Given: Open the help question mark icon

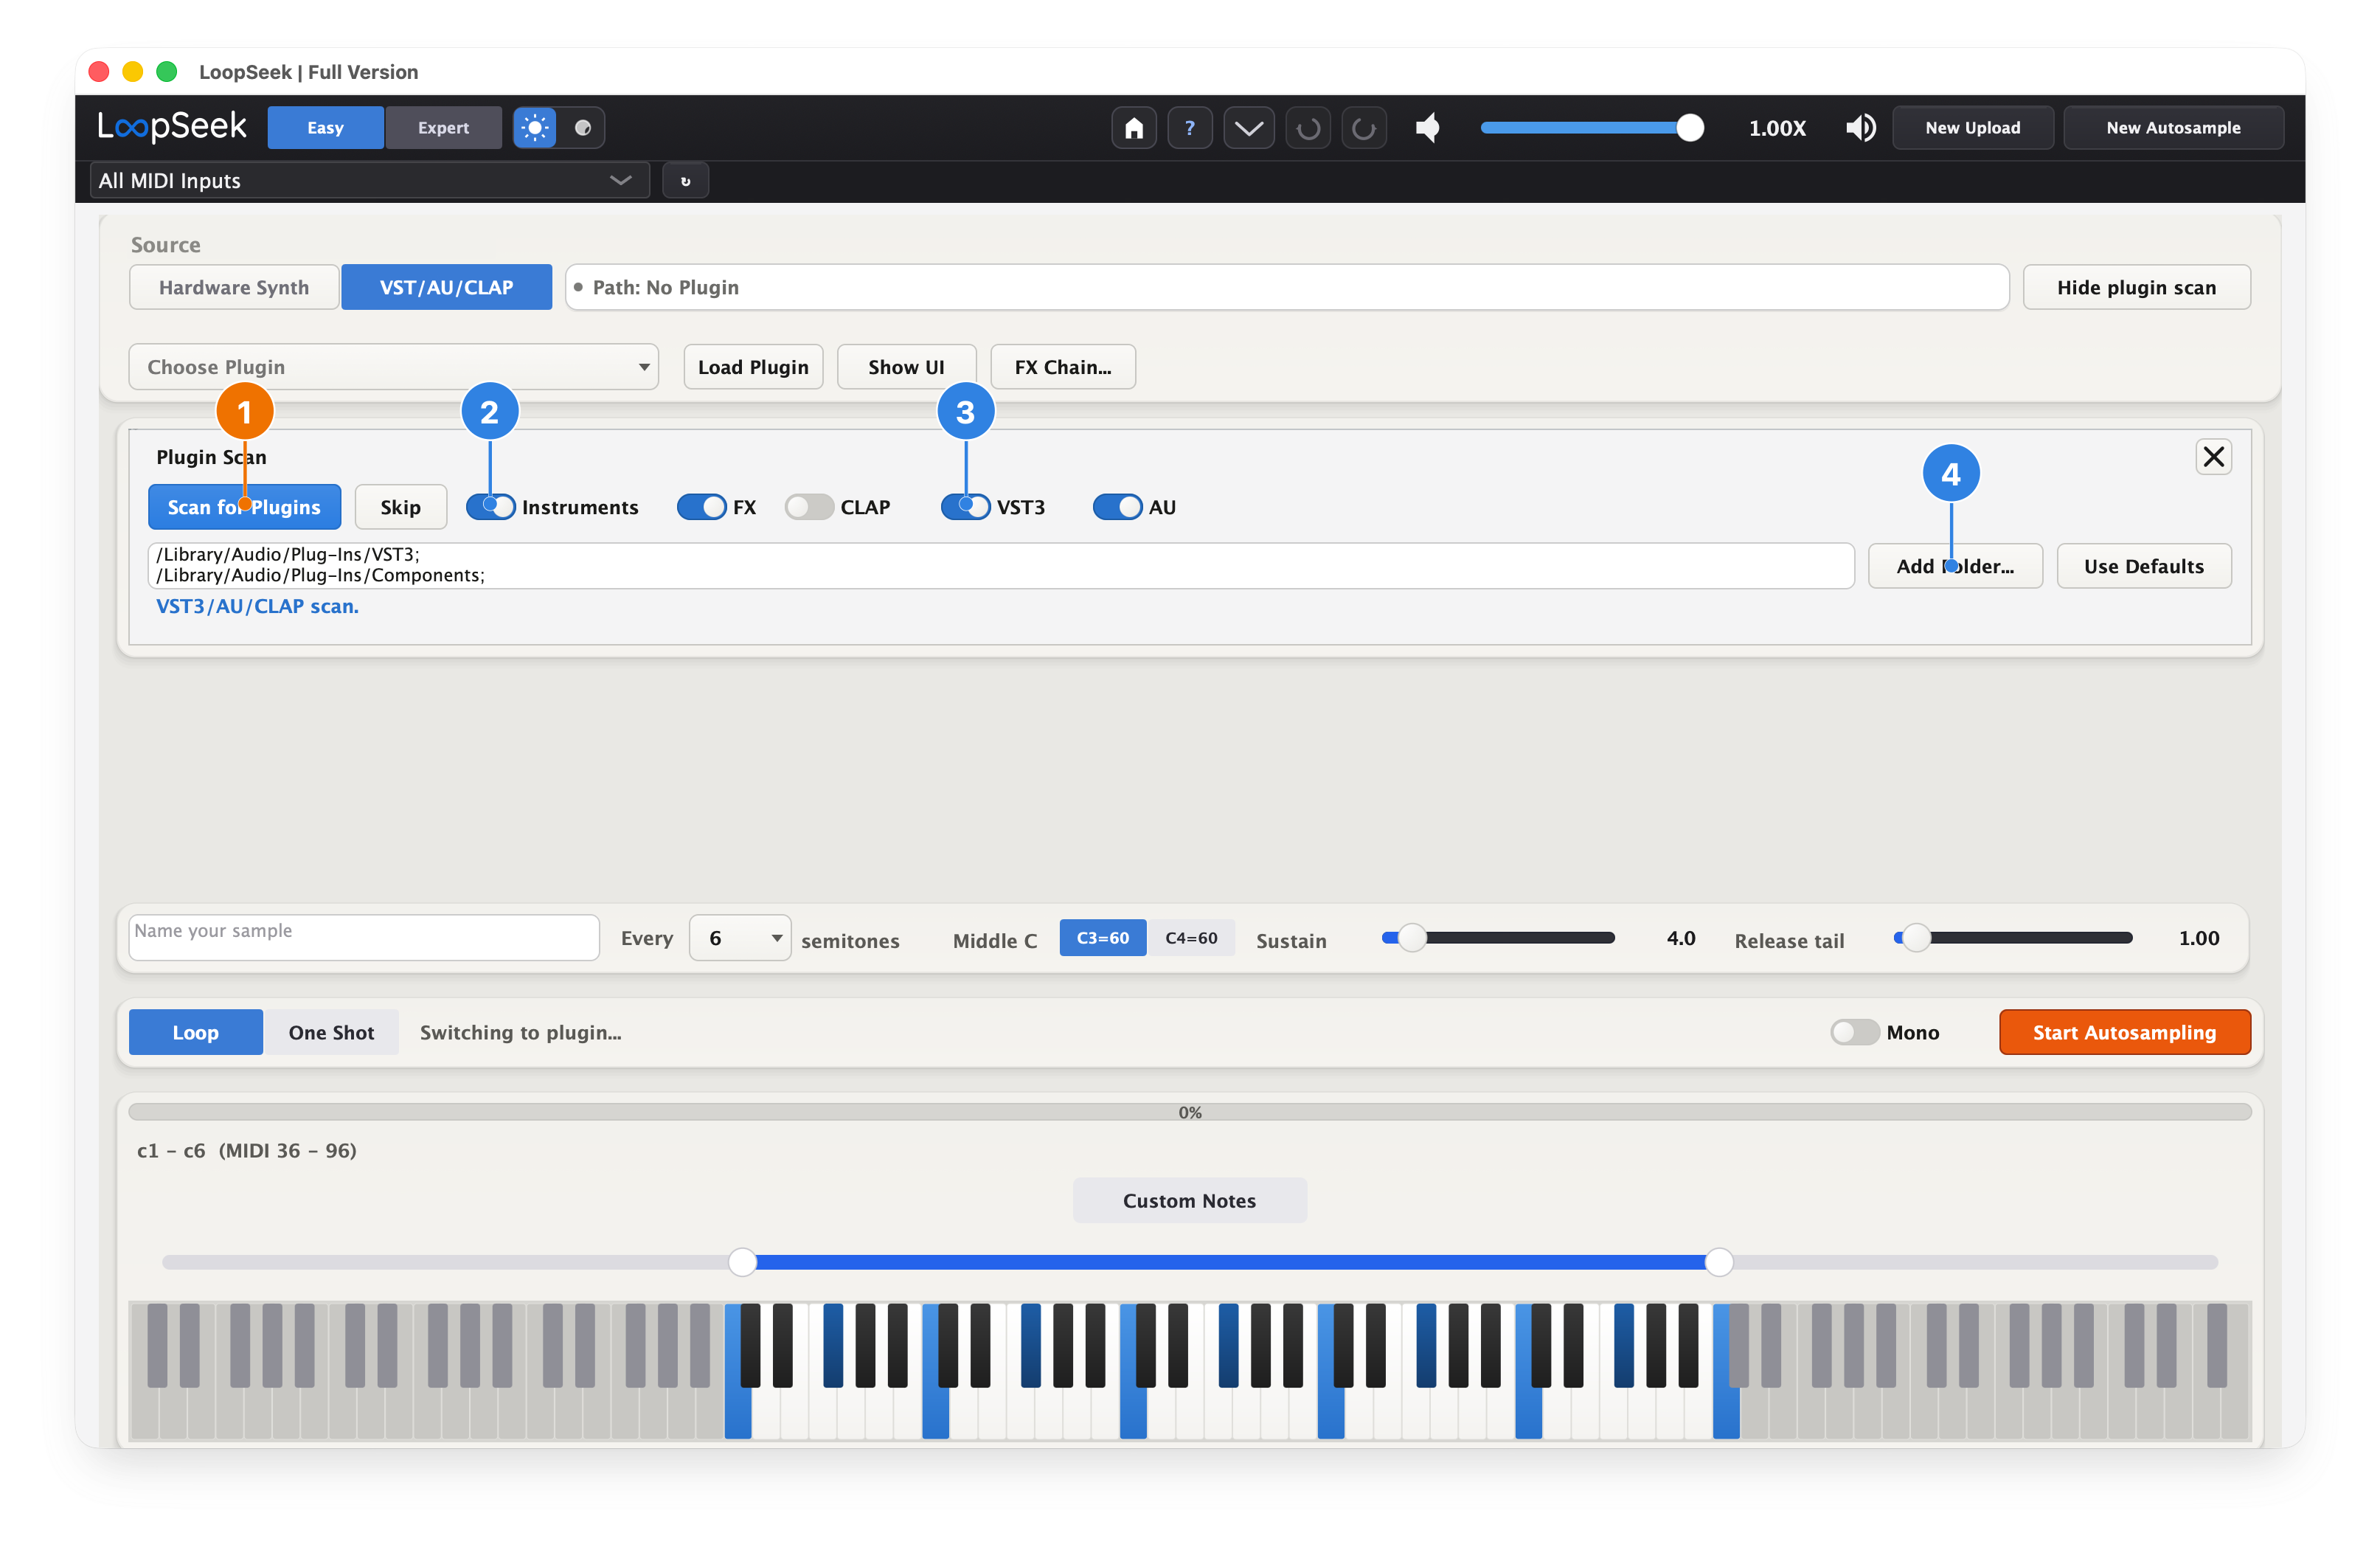Looking at the screenshot, I should (1190, 128).
